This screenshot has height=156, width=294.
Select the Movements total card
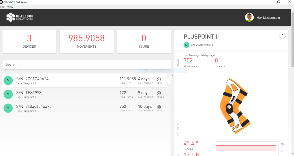click(87, 41)
